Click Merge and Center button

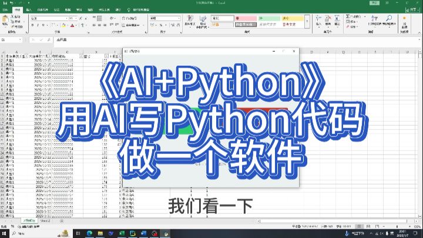tap(130, 25)
